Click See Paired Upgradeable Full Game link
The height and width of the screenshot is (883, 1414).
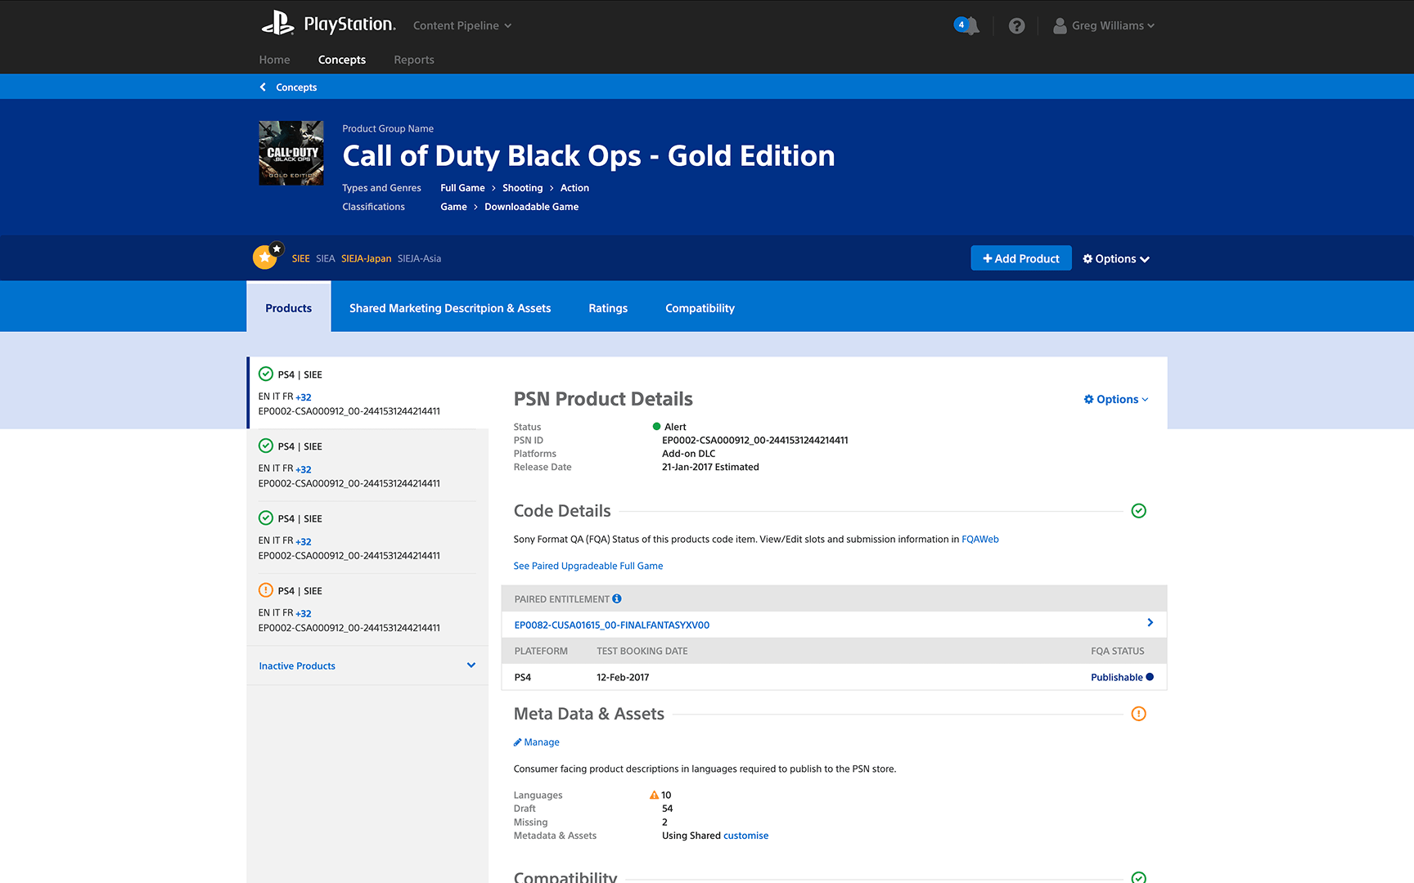pyautogui.click(x=588, y=566)
